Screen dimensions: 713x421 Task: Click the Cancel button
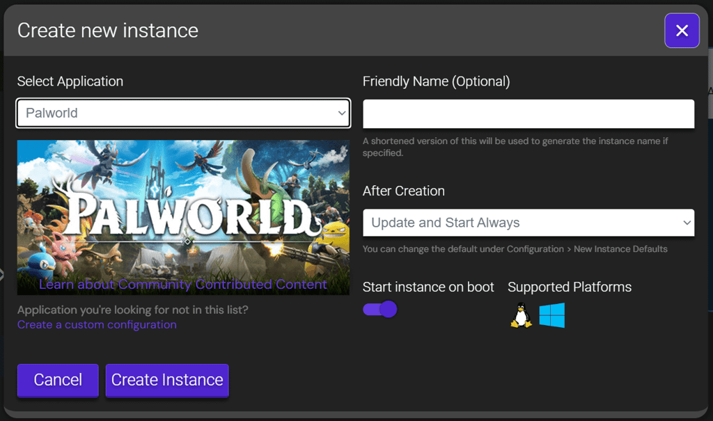58,380
